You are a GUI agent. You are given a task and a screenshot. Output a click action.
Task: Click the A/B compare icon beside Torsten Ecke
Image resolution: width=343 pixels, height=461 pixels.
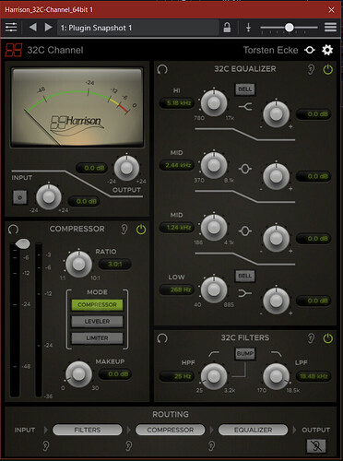[310, 50]
